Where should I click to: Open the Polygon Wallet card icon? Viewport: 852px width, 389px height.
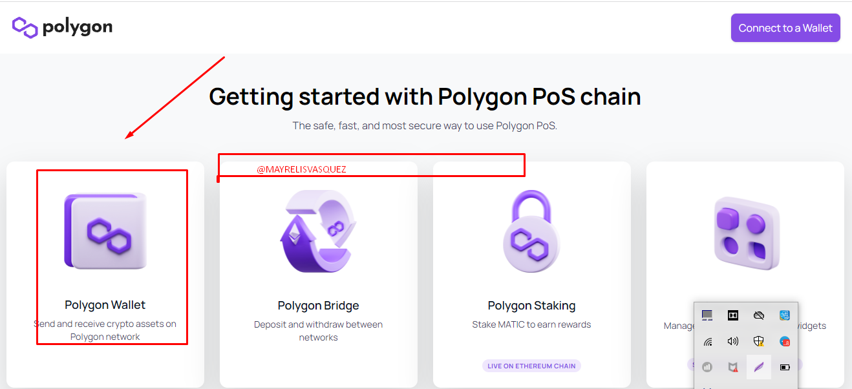click(x=105, y=231)
